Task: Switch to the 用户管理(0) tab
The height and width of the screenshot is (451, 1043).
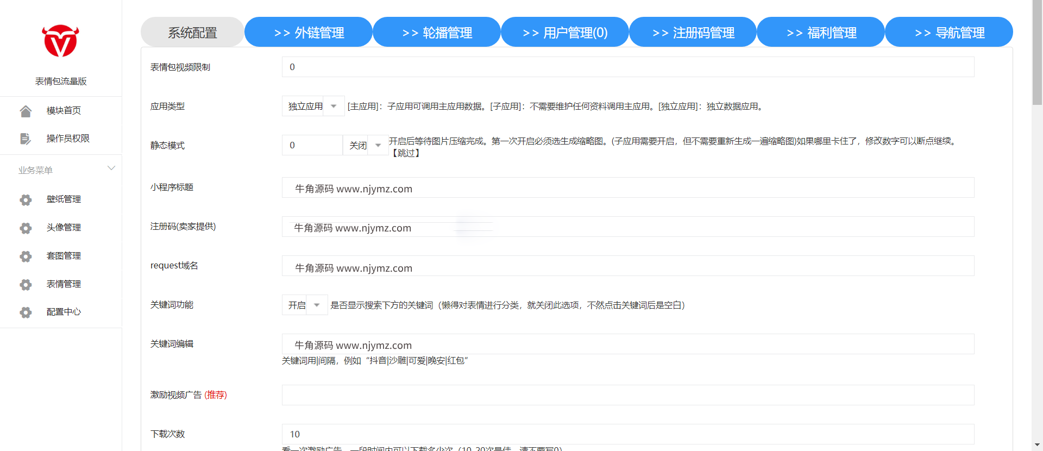Action: tap(565, 32)
